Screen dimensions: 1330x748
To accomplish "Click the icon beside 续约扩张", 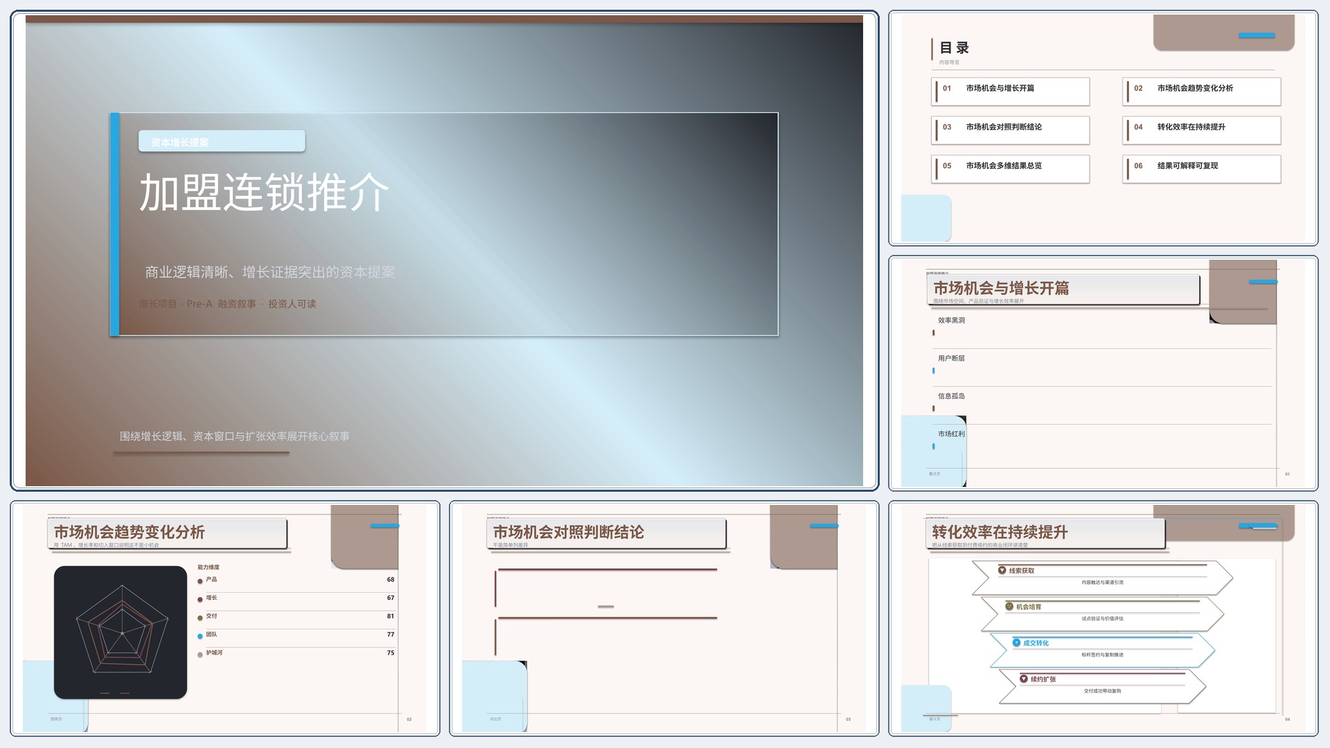I will point(1024,679).
